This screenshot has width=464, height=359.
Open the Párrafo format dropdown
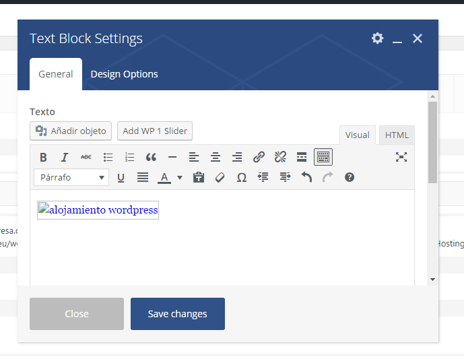pos(71,178)
